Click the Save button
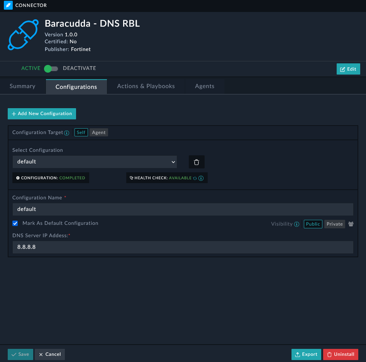This screenshot has width=366, height=362. [20, 355]
